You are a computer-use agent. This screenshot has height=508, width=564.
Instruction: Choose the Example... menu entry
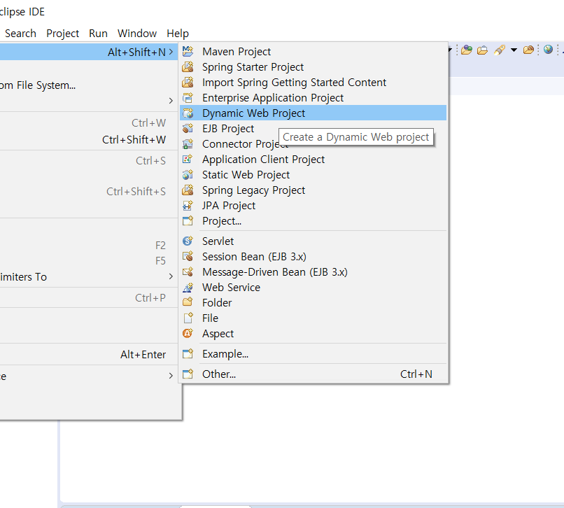click(x=313, y=354)
